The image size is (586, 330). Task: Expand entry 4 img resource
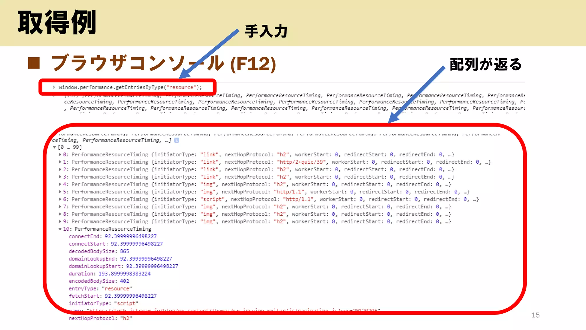click(x=60, y=184)
